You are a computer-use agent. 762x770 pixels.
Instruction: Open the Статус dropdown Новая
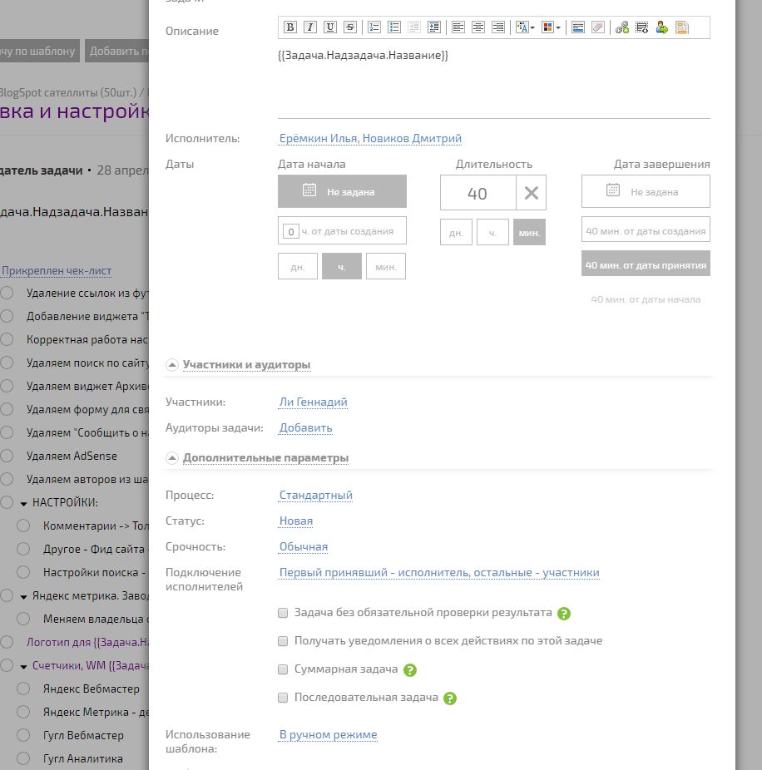[x=296, y=521]
